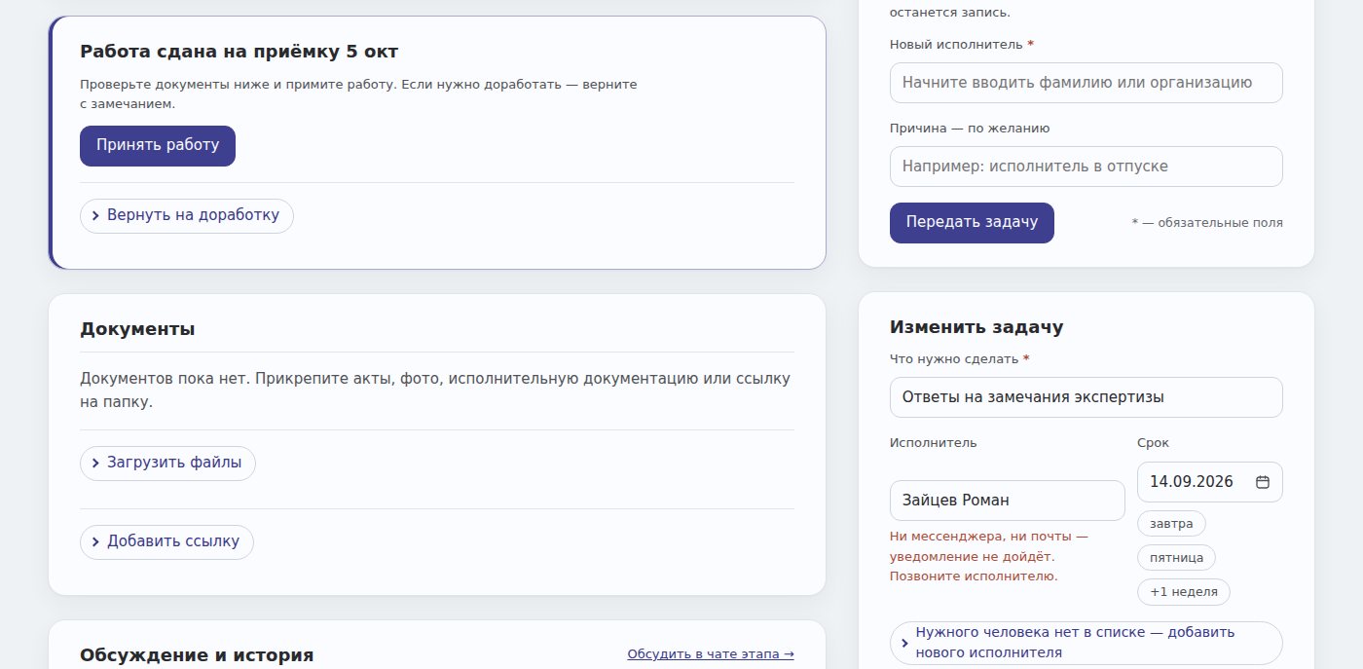Click the calendar icon in the Срок date field

click(1263, 482)
